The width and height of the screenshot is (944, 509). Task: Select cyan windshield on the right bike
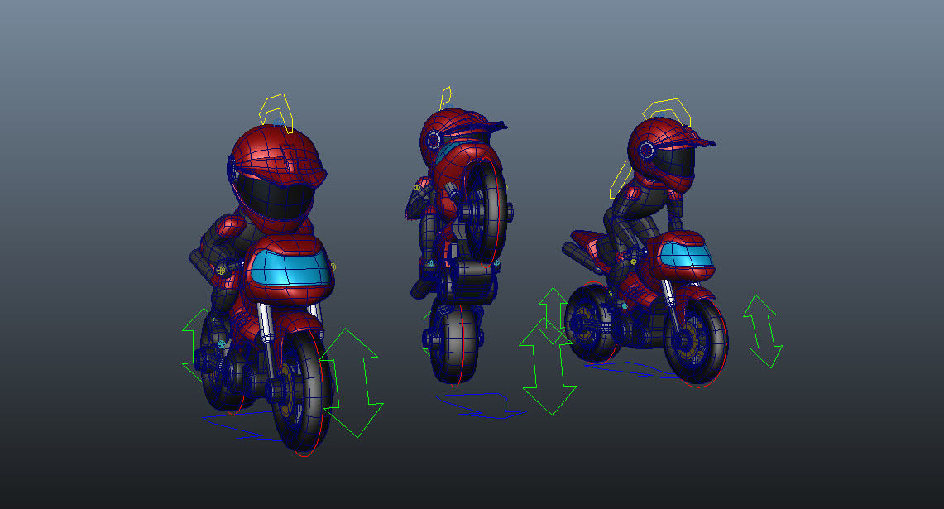coord(686,256)
